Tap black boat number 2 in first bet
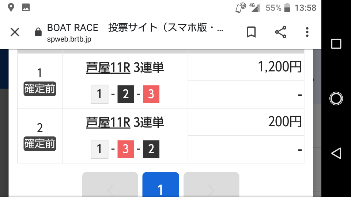This screenshot has height=197, width=351. click(125, 94)
